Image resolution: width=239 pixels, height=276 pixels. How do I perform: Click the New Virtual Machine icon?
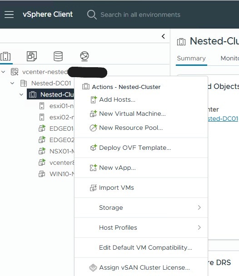tap(93, 113)
